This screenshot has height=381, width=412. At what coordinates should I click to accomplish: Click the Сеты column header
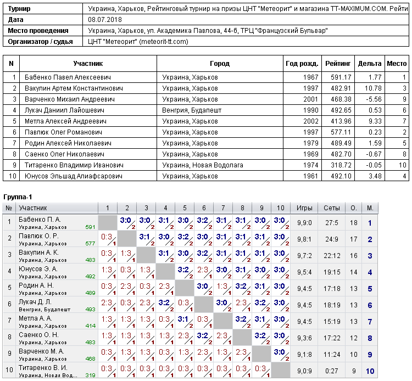[x=332, y=208]
